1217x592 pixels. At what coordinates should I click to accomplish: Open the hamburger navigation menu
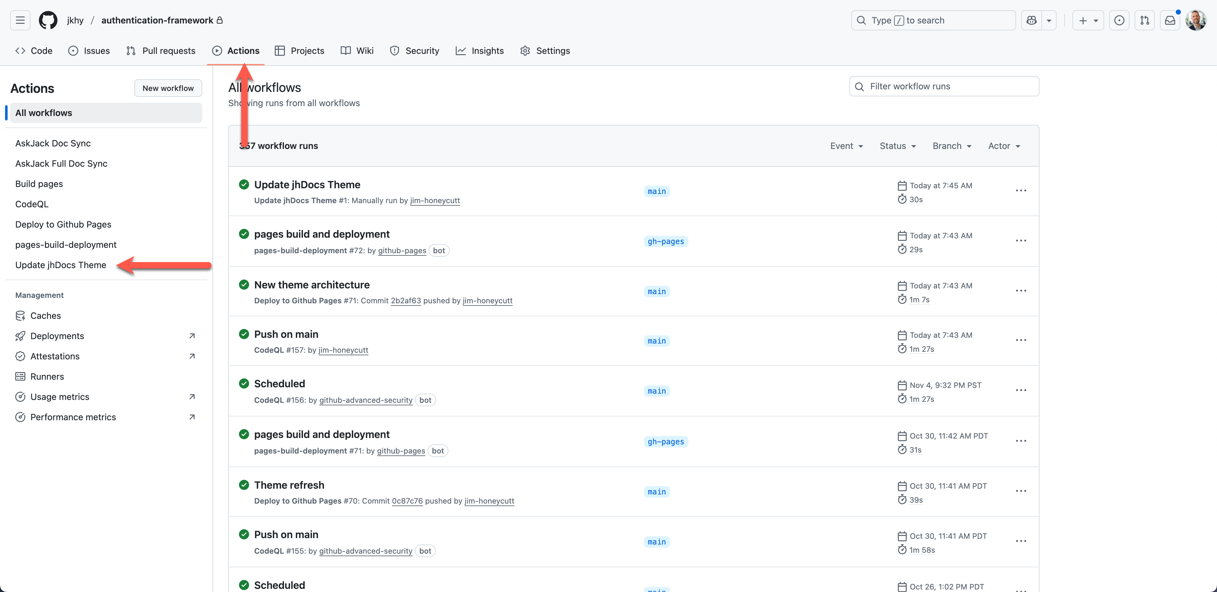20,20
